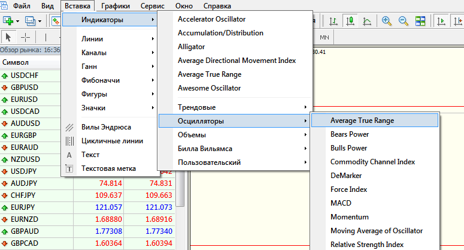Select highlighted Average True Range oscillator
The height and width of the screenshot is (250, 464).
point(375,121)
